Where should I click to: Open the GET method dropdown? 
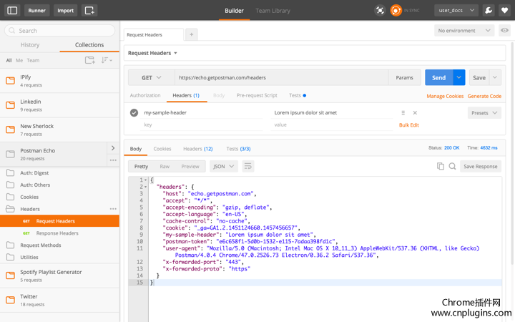(152, 78)
